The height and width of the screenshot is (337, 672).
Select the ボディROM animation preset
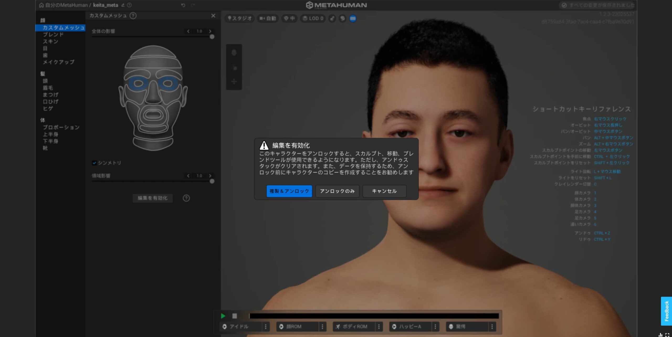click(354, 327)
